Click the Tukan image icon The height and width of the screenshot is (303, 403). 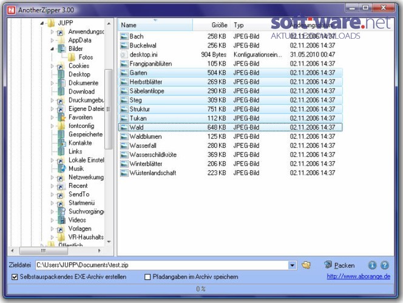point(124,118)
